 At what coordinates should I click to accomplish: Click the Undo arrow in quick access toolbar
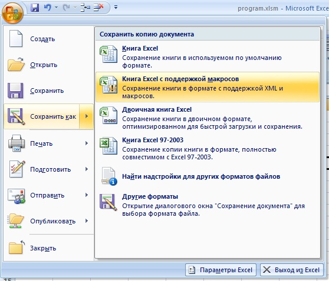48,8
